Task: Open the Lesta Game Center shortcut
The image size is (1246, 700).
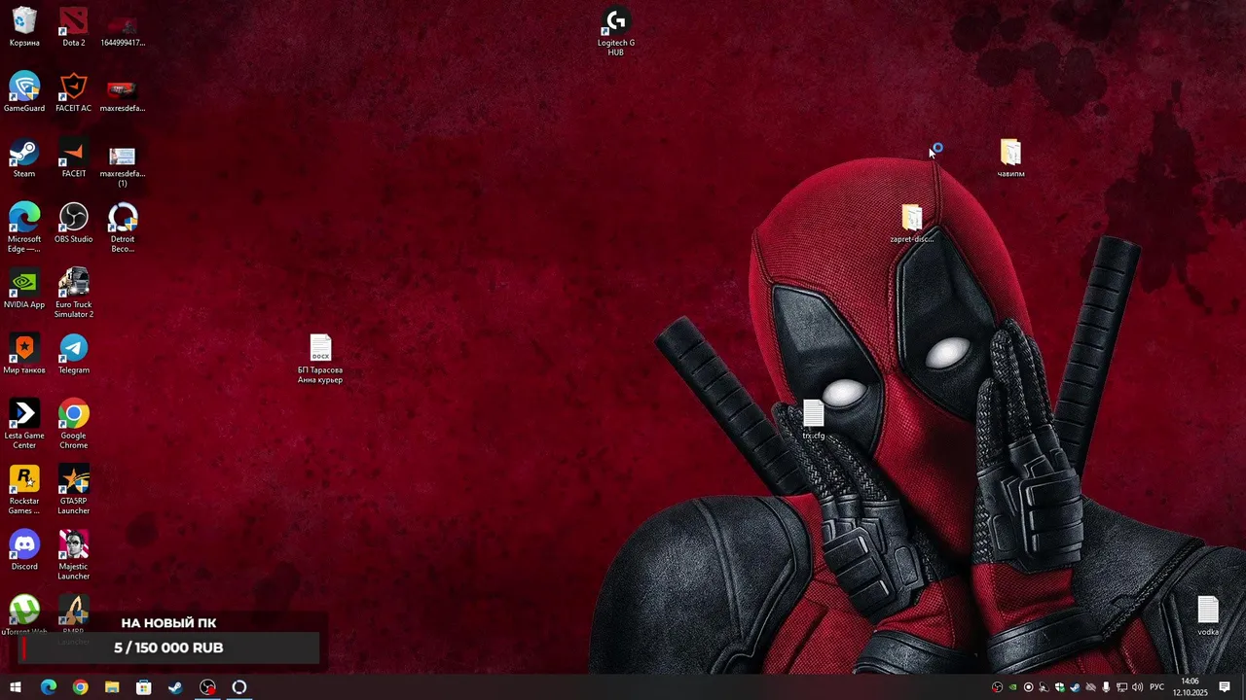Action: (24, 424)
